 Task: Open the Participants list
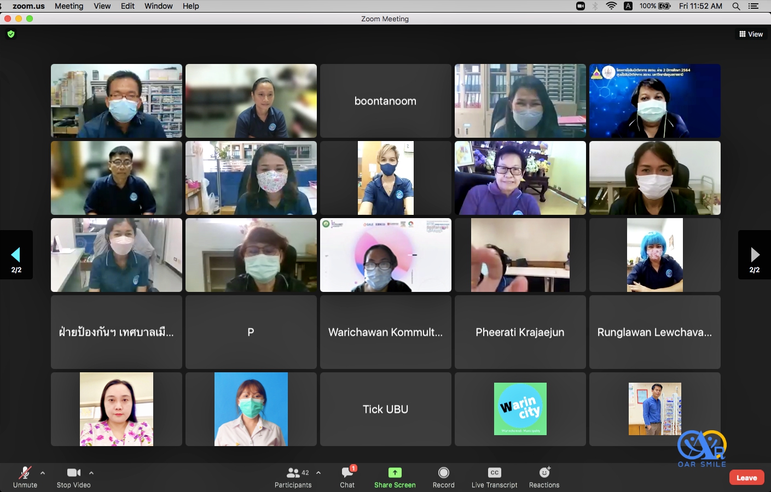click(x=293, y=473)
